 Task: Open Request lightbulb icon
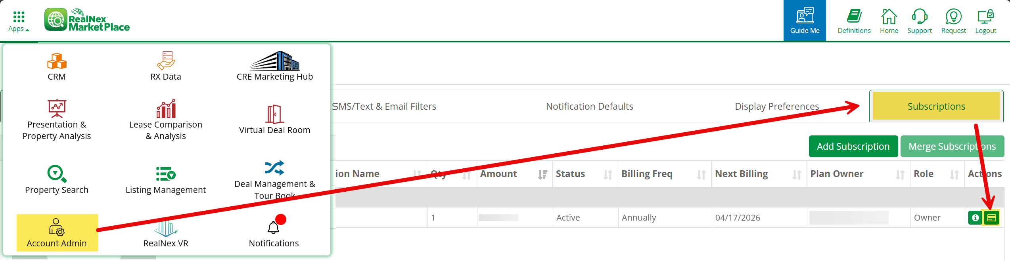tap(953, 21)
